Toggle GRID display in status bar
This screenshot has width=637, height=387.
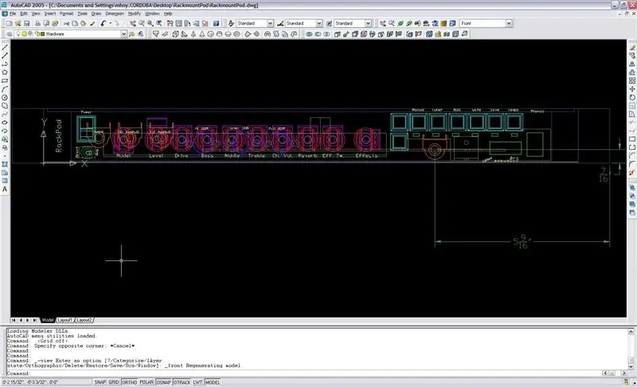click(114, 382)
